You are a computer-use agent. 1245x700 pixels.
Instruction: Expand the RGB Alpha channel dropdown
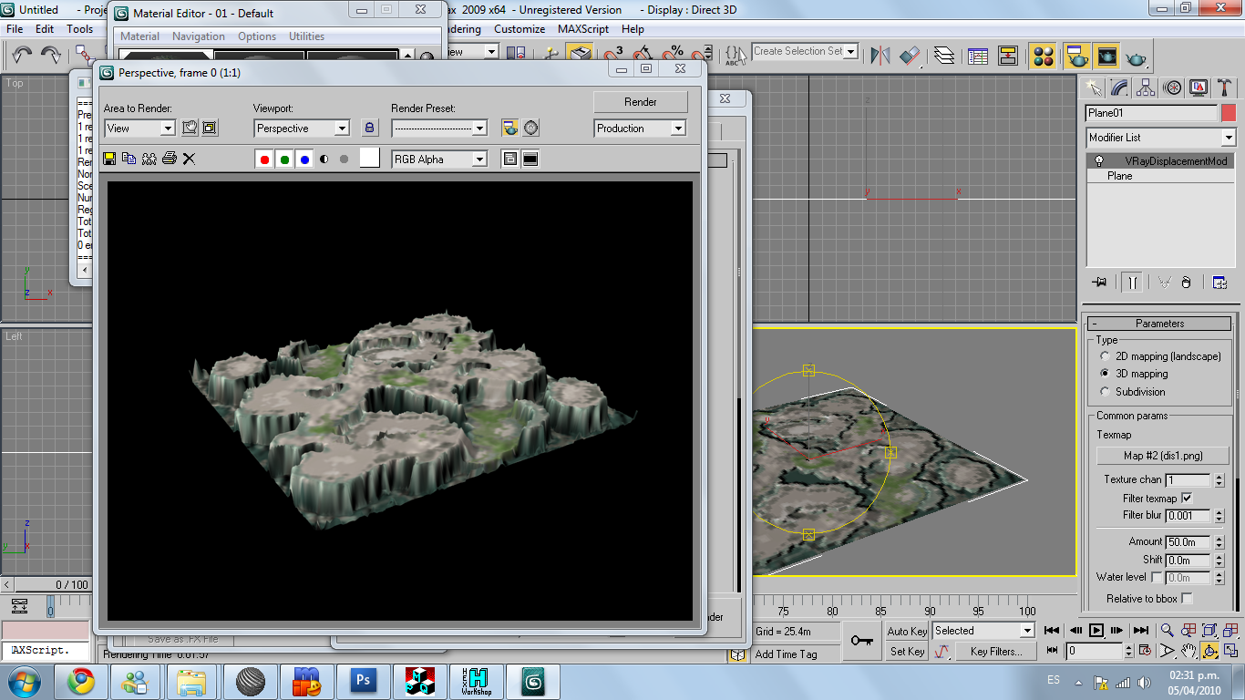[479, 160]
